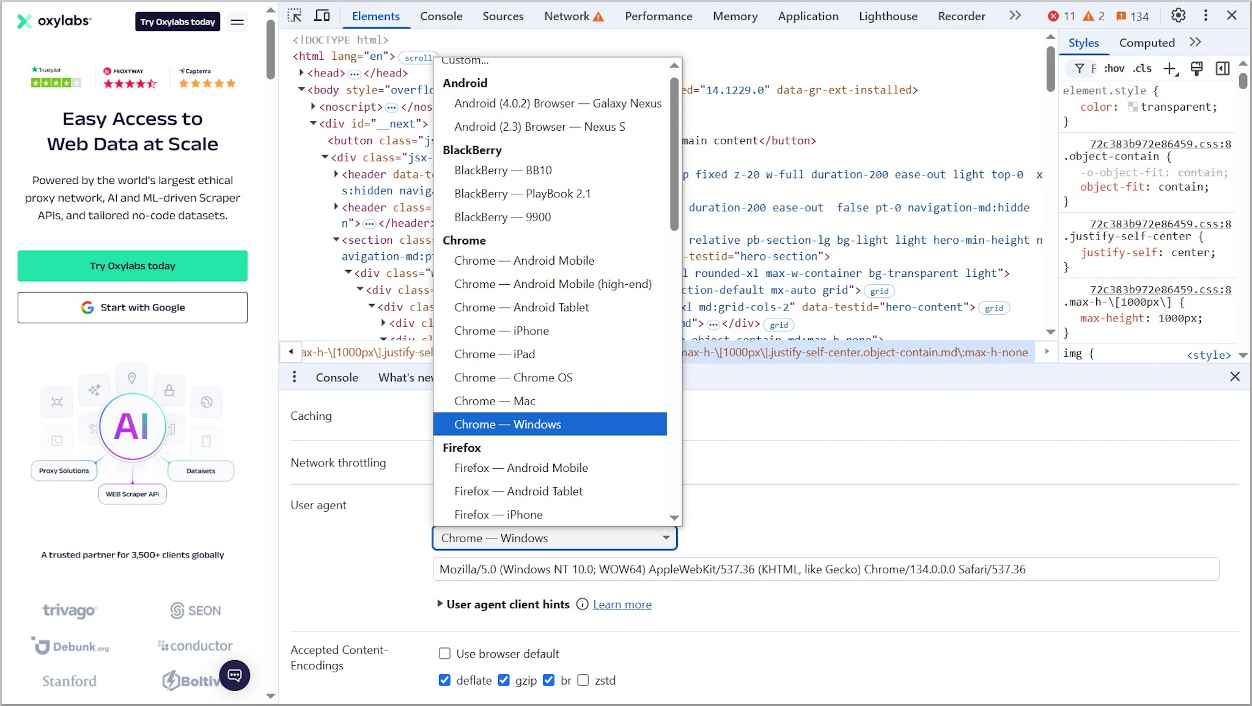Uncheck the gzip encoding checkbox
The height and width of the screenshot is (706, 1252).
click(x=504, y=680)
